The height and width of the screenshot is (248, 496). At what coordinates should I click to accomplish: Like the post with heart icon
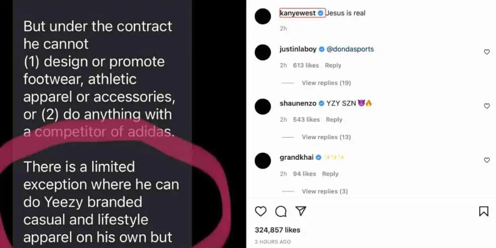261,211
